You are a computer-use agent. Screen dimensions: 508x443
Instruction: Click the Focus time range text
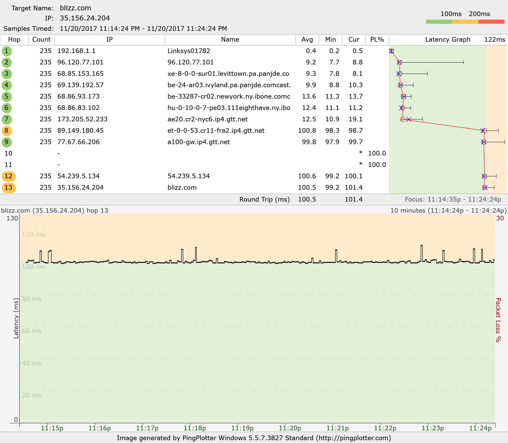click(453, 200)
